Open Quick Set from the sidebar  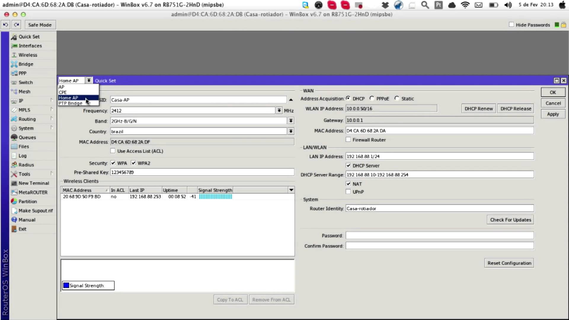pos(29,36)
